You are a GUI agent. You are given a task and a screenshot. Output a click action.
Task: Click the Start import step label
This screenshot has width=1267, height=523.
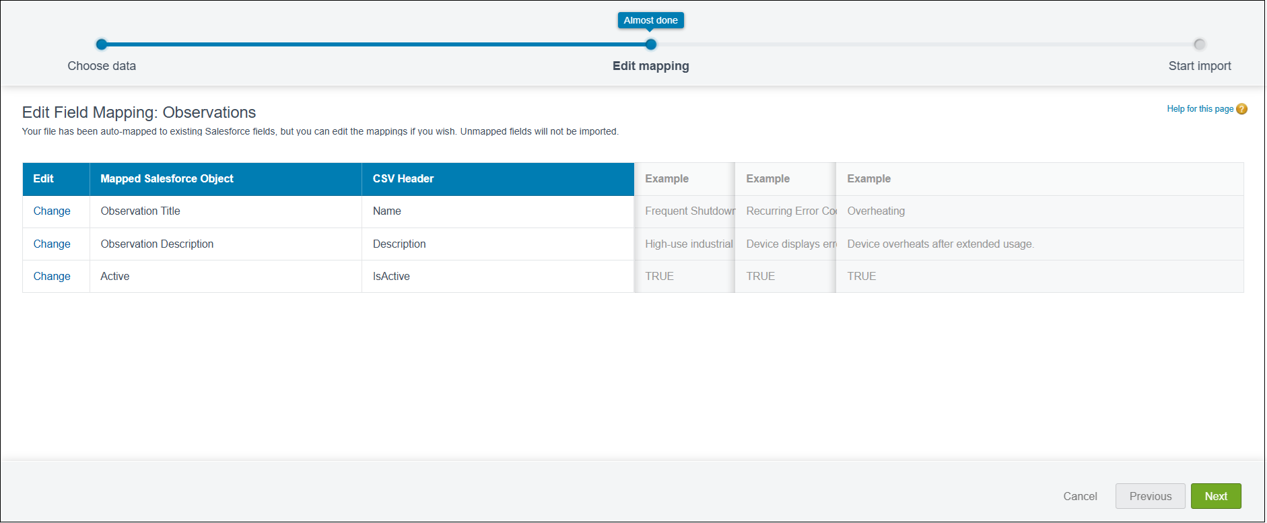pos(1200,66)
